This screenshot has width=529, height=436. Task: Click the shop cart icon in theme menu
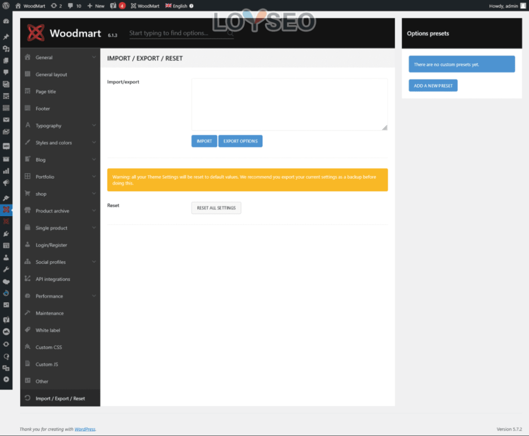(x=28, y=193)
